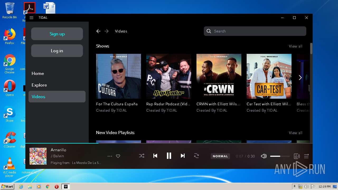
Task: Type in the Search field
Action: click(x=255, y=31)
